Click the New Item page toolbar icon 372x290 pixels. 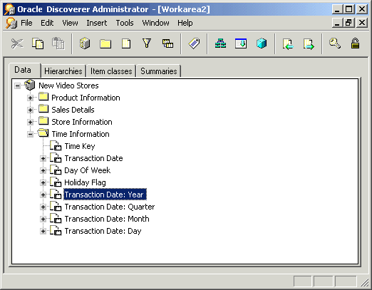126,43
